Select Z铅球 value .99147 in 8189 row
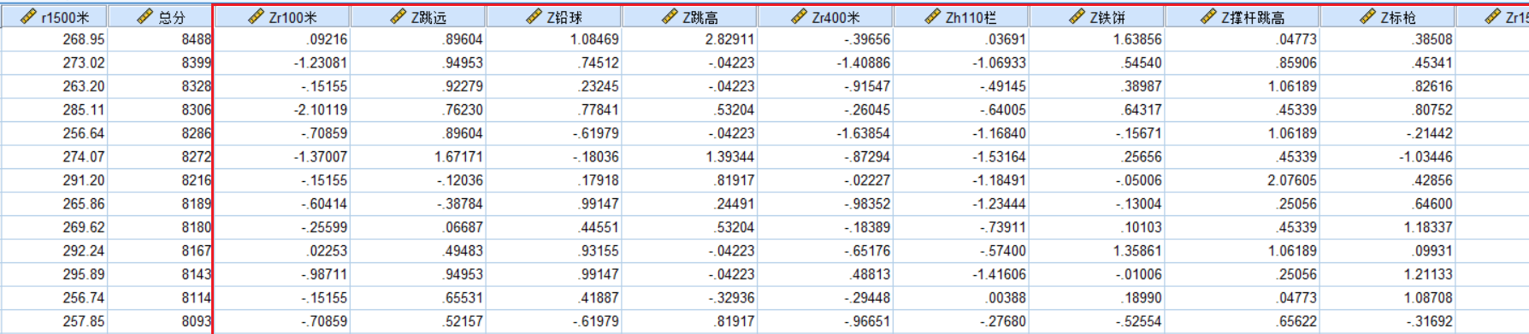 pyautogui.click(x=554, y=204)
